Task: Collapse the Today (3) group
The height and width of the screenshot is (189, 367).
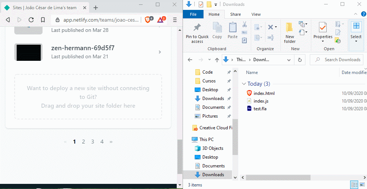Action: [x=244, y=84]
